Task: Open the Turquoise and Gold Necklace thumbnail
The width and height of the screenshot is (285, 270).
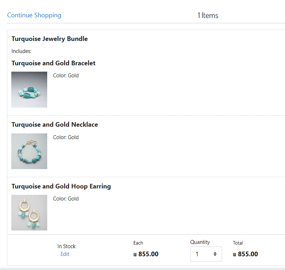Action: [x=29, y=151]
